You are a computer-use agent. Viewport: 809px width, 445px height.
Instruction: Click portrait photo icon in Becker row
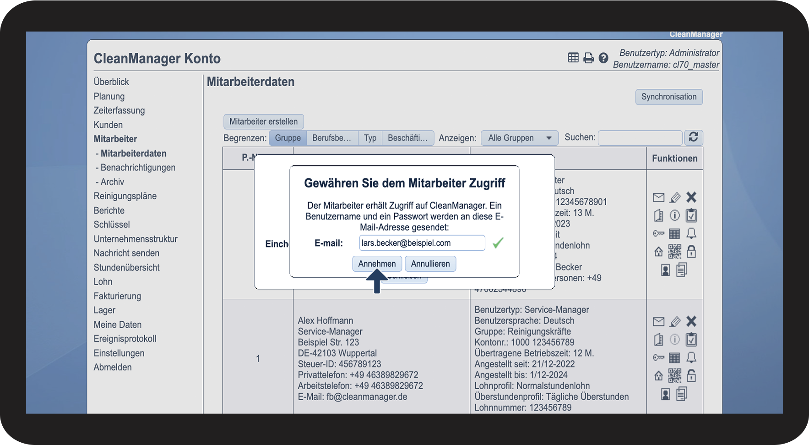click(666, 270)
